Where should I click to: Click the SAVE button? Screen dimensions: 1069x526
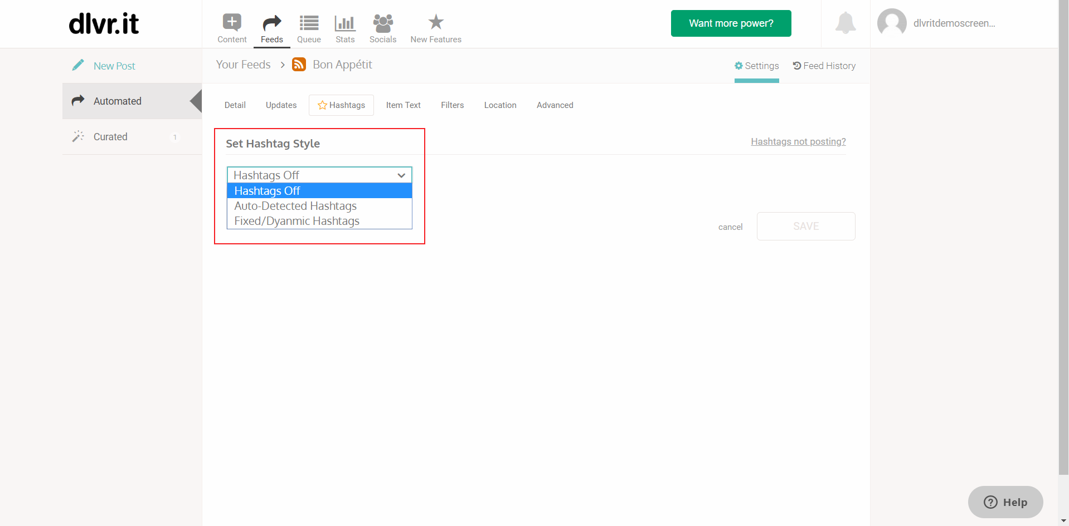click(x=806, y=226)
